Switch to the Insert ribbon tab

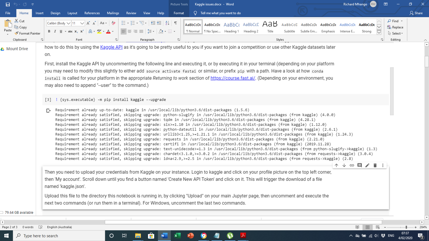39,13
